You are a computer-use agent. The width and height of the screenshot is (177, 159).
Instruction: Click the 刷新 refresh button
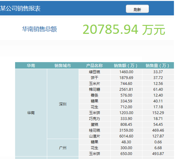click(x=137, y=9)
